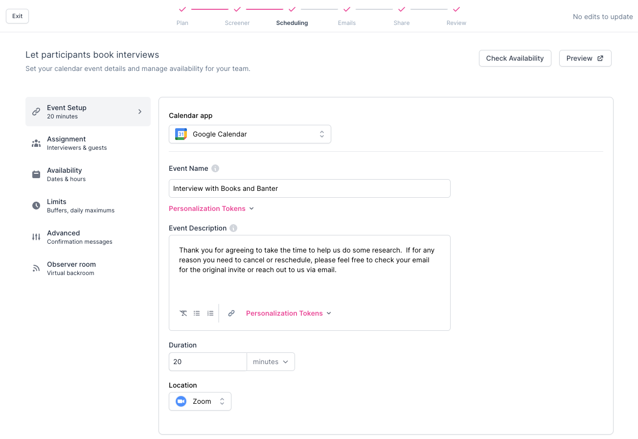This screenshot has width=638, height=439.
Task: Insert a numbered list in Event Description
Action: [210, 313]
